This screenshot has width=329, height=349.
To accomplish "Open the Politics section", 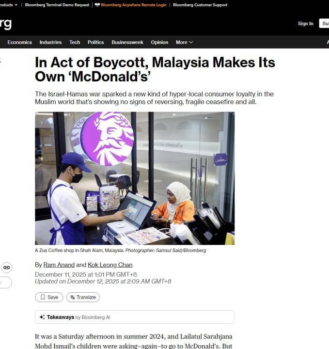I will (x=95, y=42).
